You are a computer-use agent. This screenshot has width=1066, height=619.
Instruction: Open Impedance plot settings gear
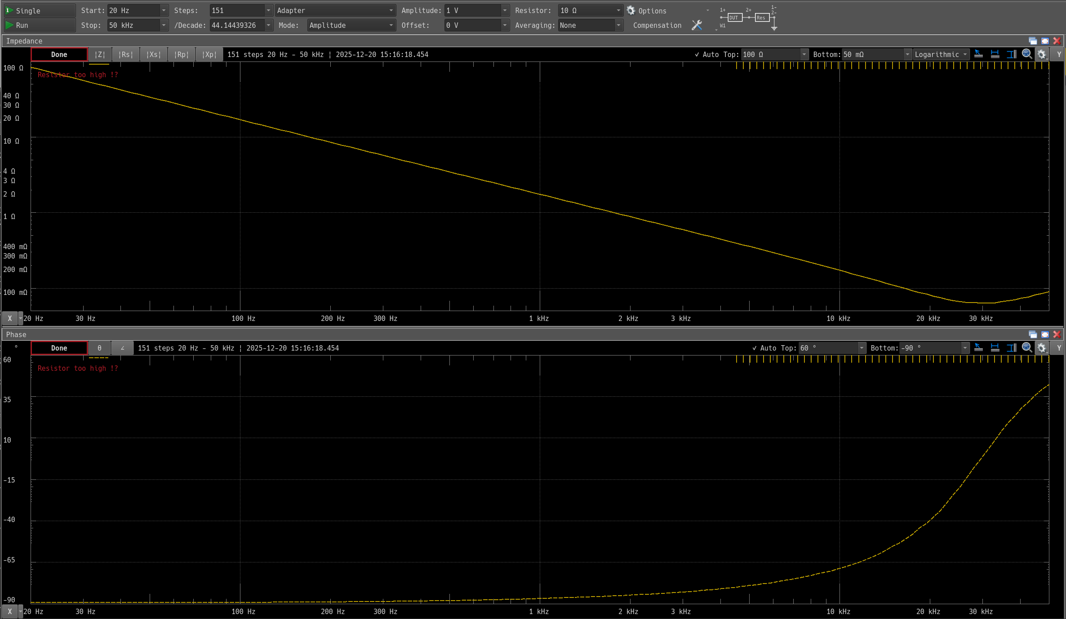(1042, 54)
